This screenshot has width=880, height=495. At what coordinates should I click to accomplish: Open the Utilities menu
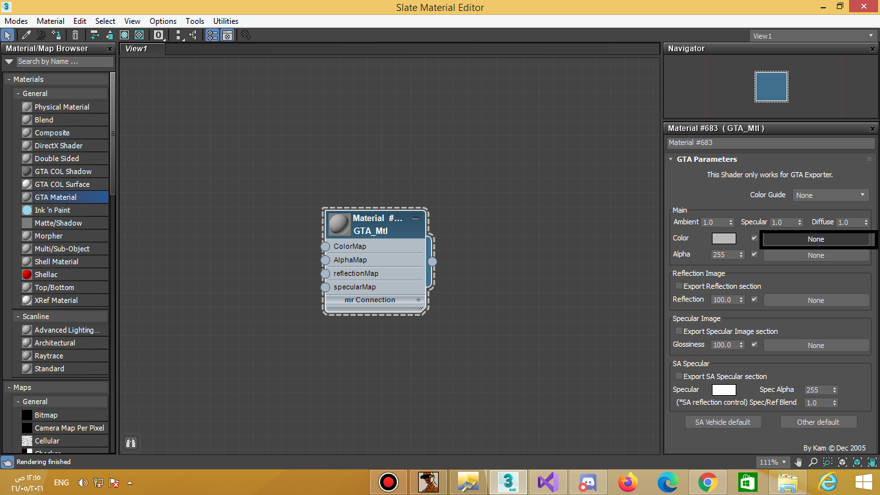tap(225, 21)
